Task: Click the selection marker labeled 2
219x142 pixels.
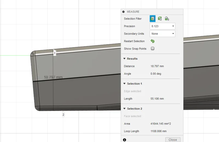Action: tap(64, 114)
